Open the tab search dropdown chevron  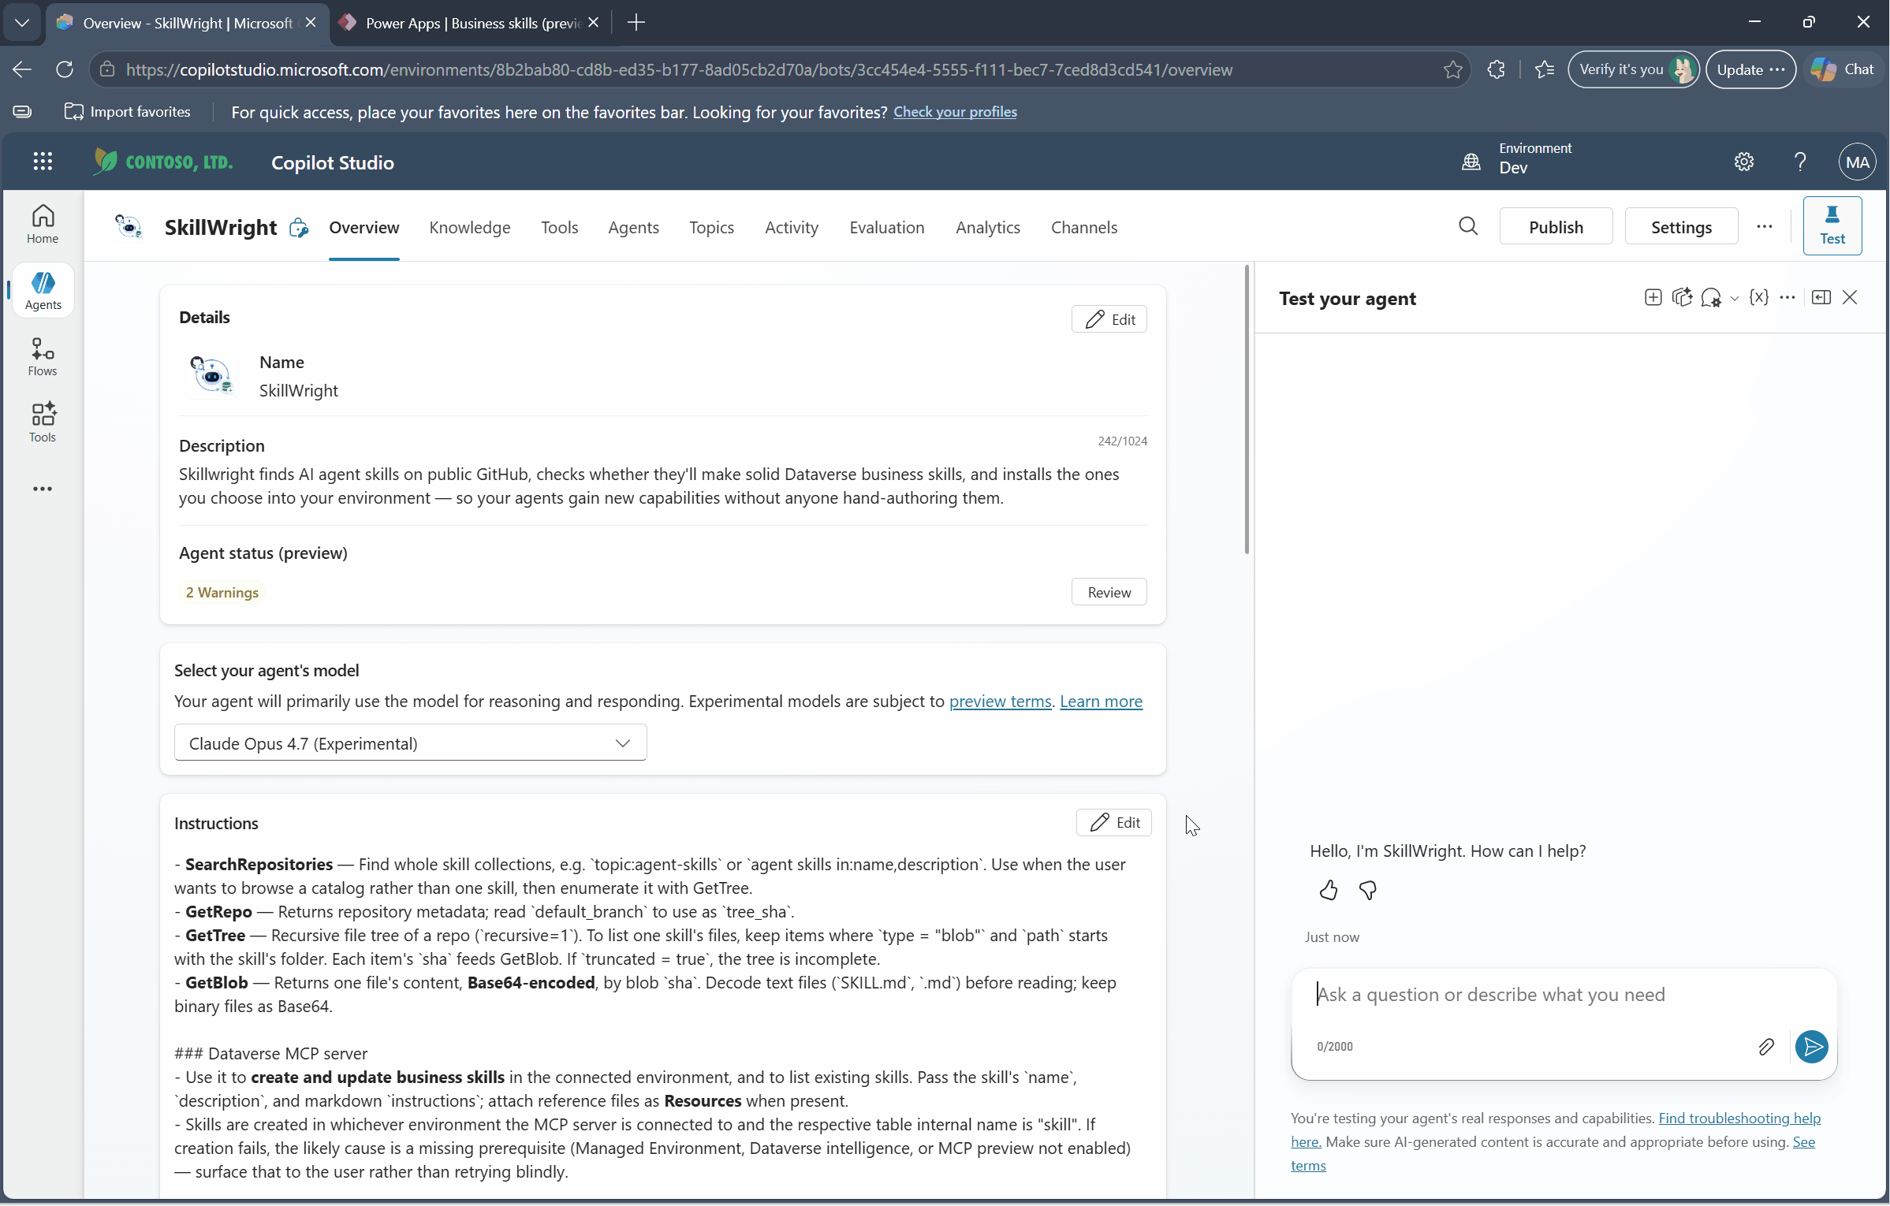22,23
